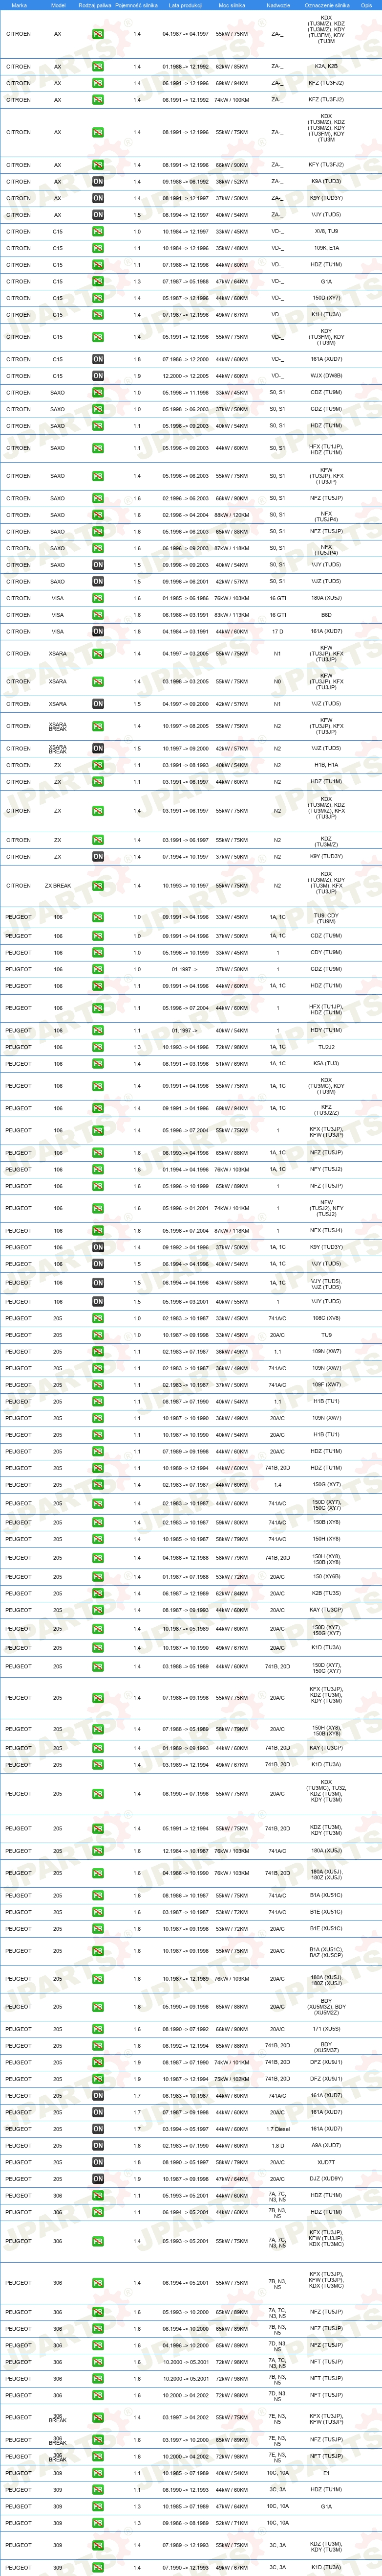Viewport: 382px width, 2576px height.
Task: Click the Moc silnika column header
Action: click(233, 5)
